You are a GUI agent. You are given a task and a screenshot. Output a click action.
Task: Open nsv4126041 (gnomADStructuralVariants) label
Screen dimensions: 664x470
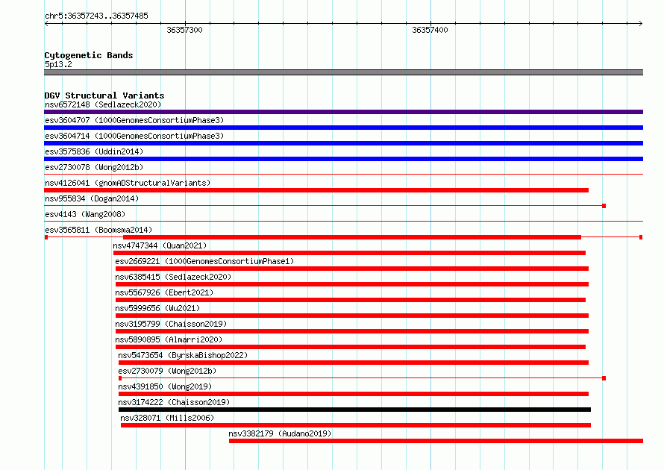click(128, 183)
